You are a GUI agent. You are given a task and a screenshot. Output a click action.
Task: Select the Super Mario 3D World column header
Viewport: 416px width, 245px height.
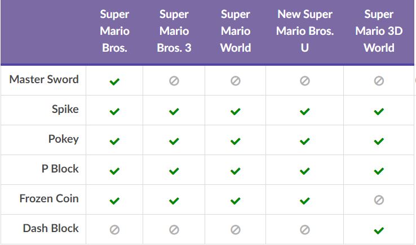tap(379, 31)
